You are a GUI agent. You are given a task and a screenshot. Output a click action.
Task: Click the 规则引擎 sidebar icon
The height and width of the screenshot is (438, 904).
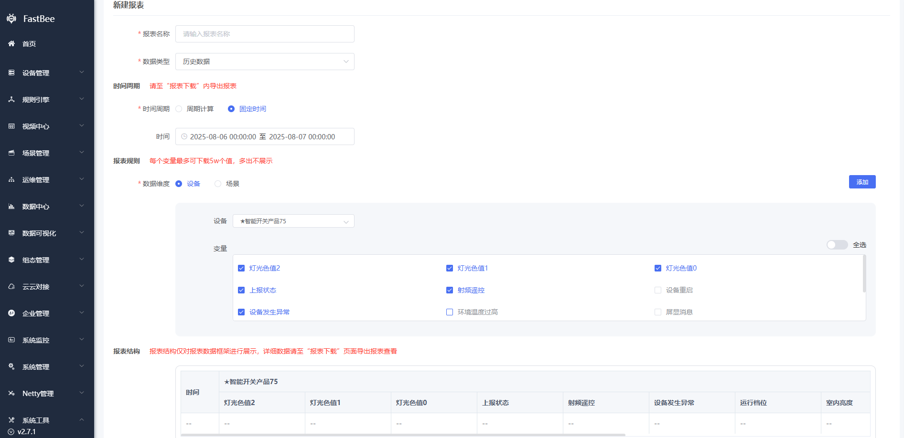coord(11,99)
